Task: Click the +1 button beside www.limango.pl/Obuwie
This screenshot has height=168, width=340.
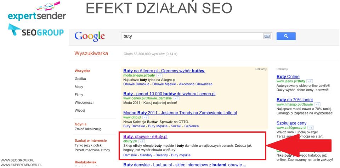Action: [317, 105]
